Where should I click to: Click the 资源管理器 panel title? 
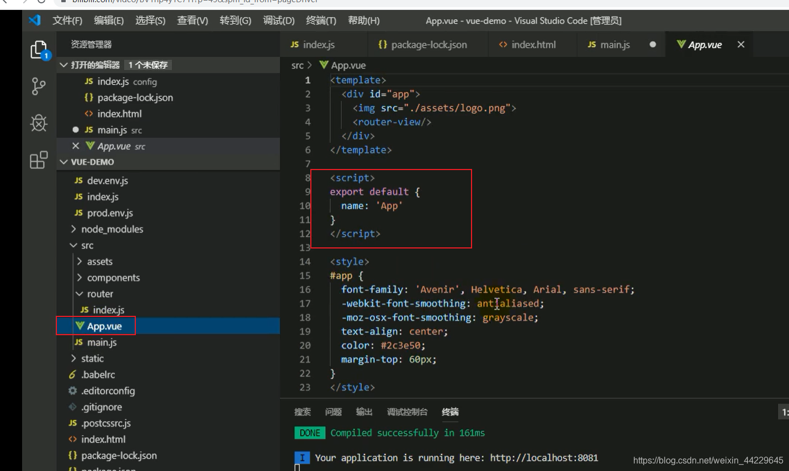pos(91,44)
